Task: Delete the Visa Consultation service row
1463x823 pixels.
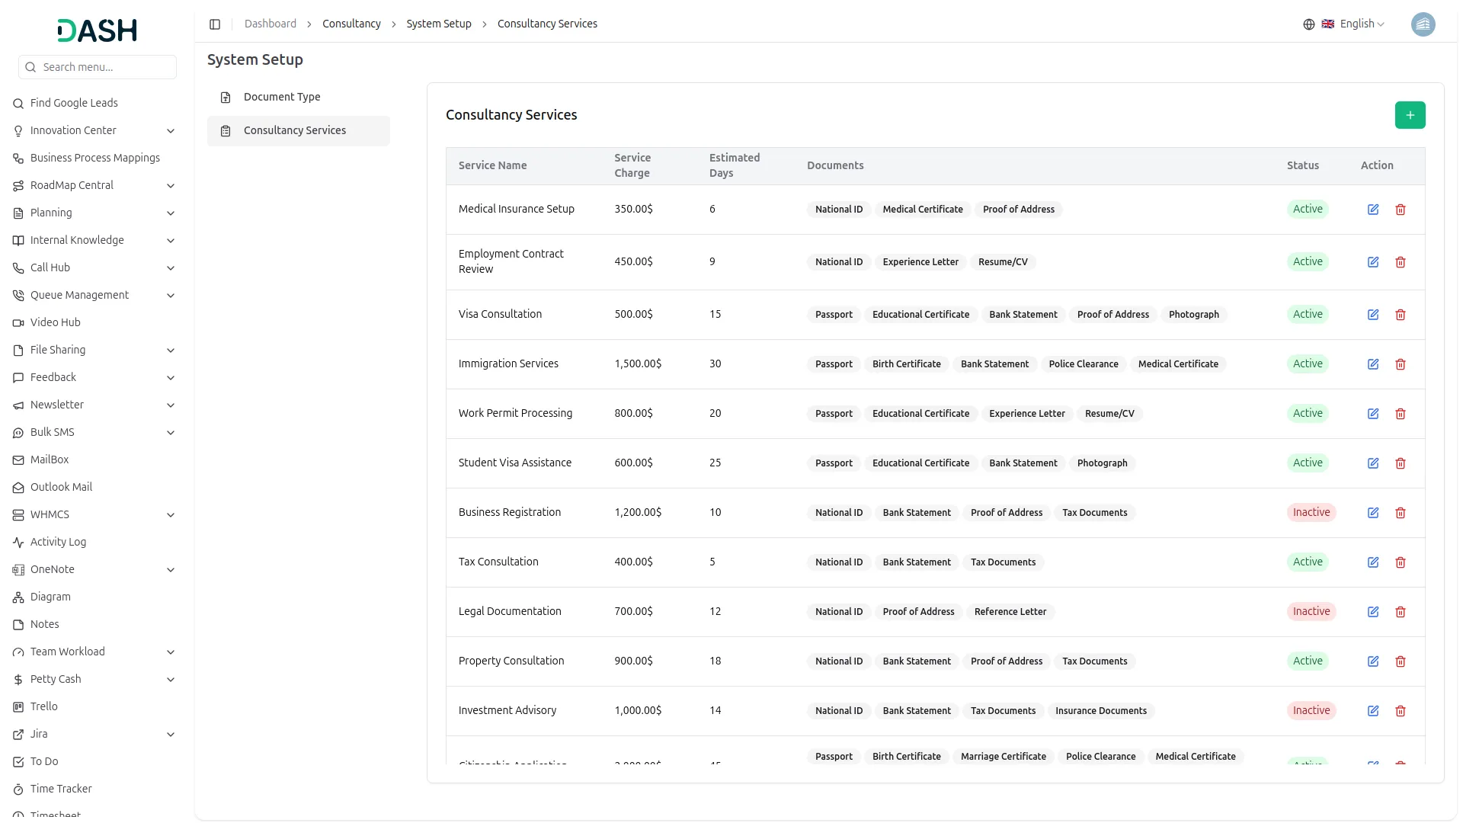Action: pos(1401,315)
